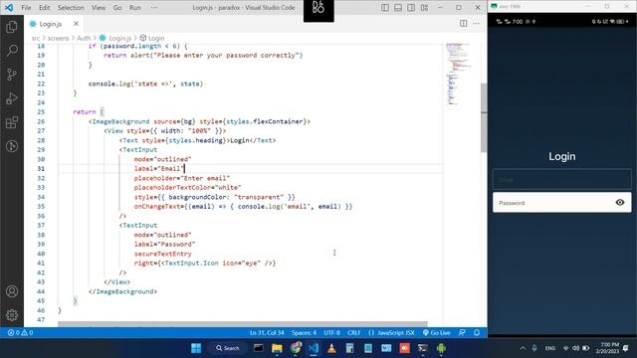637x358 pixels.
Task: Click the ENG language indicator
Action: click(550, 348)
